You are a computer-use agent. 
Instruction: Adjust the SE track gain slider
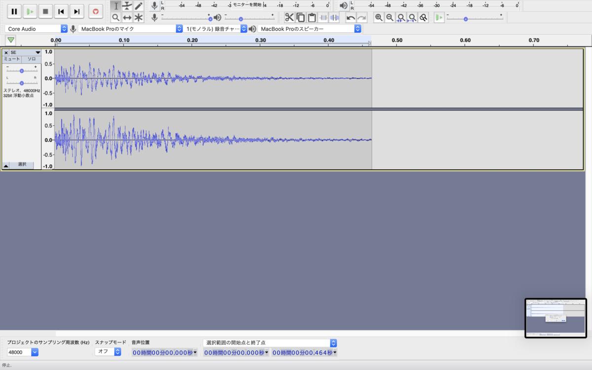21,70
